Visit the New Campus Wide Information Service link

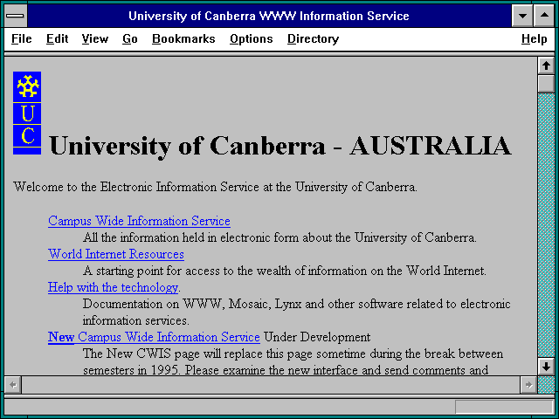(x=154, y=337)
